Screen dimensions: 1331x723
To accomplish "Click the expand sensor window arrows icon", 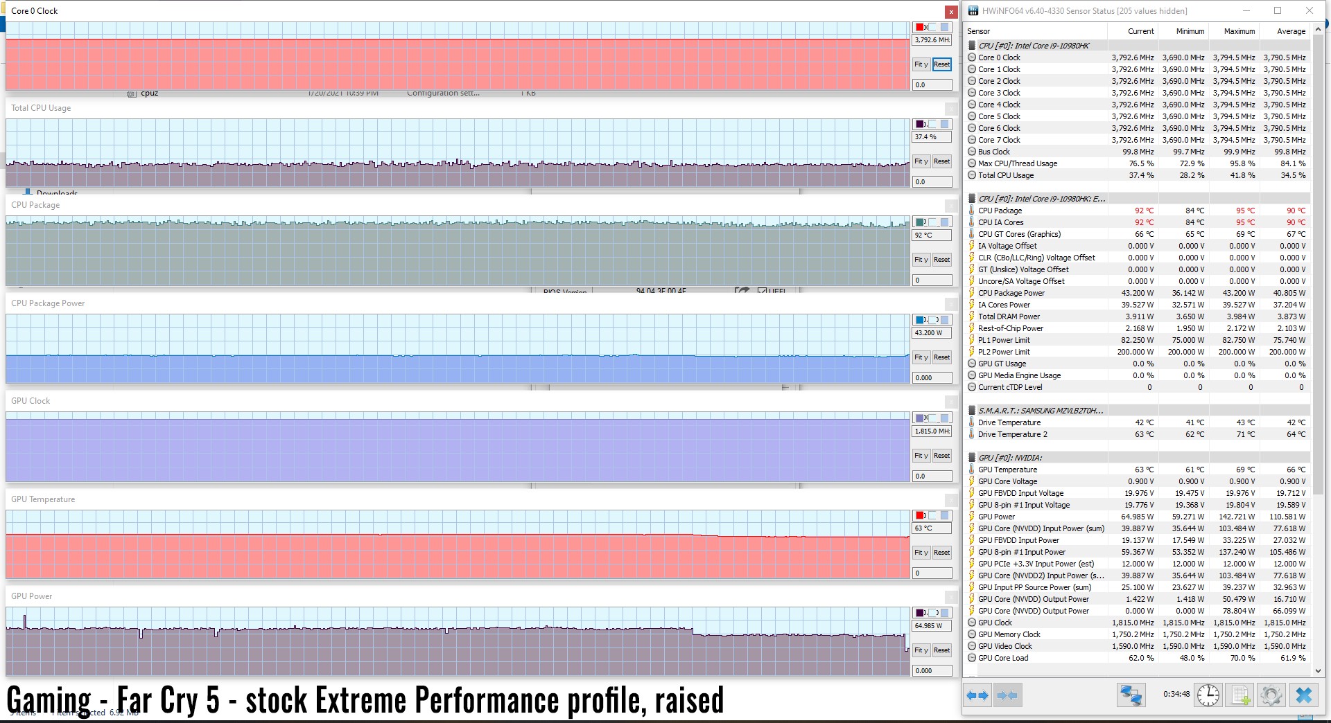I will pyautogui.click(x=977, y=695).
